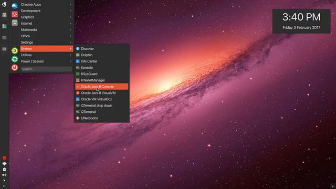
Task: Show hidden tray icons with arrow
Action: pos(4,181)
